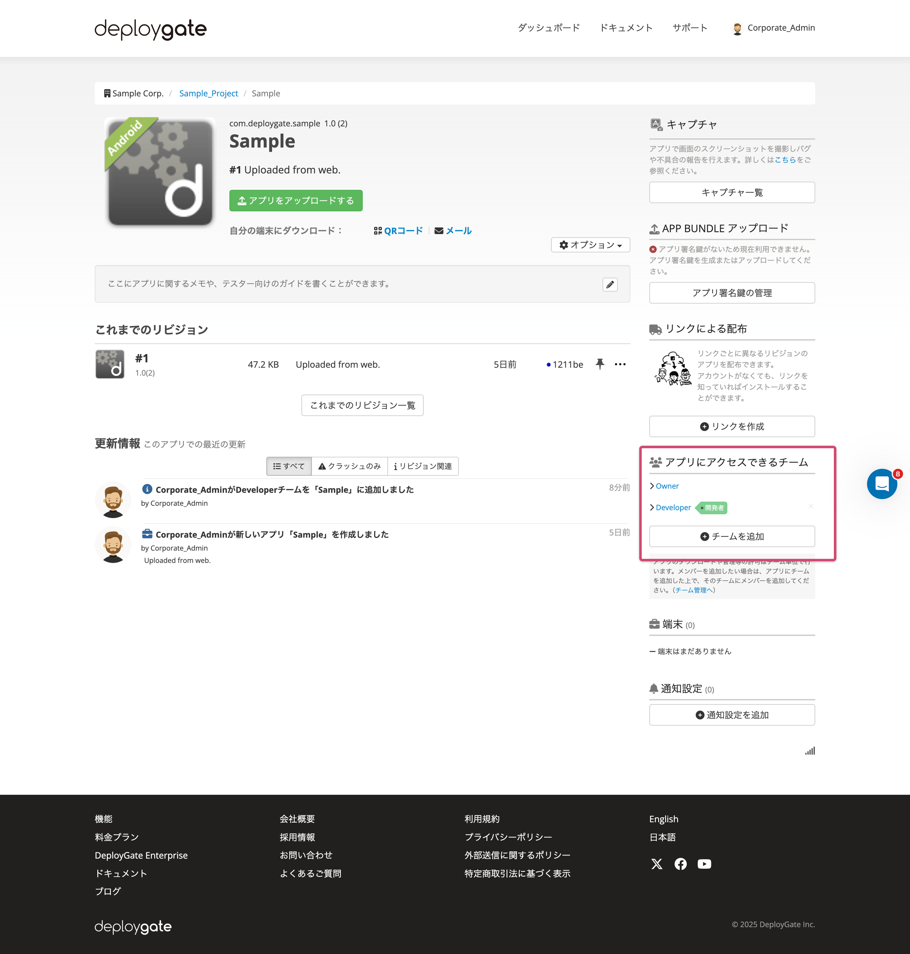Open the chat support bubble
This screenshot has width=910, height=954.
[882, 484]
